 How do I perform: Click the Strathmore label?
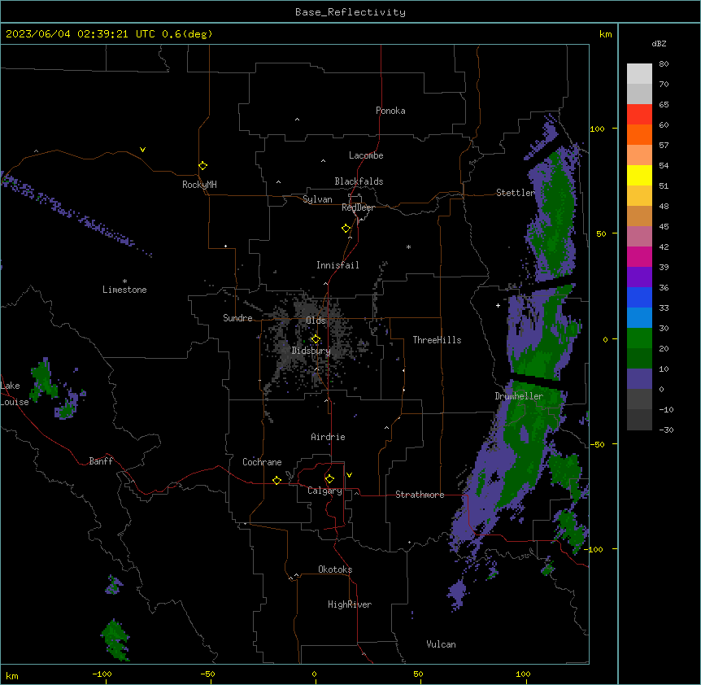point(420,495)
